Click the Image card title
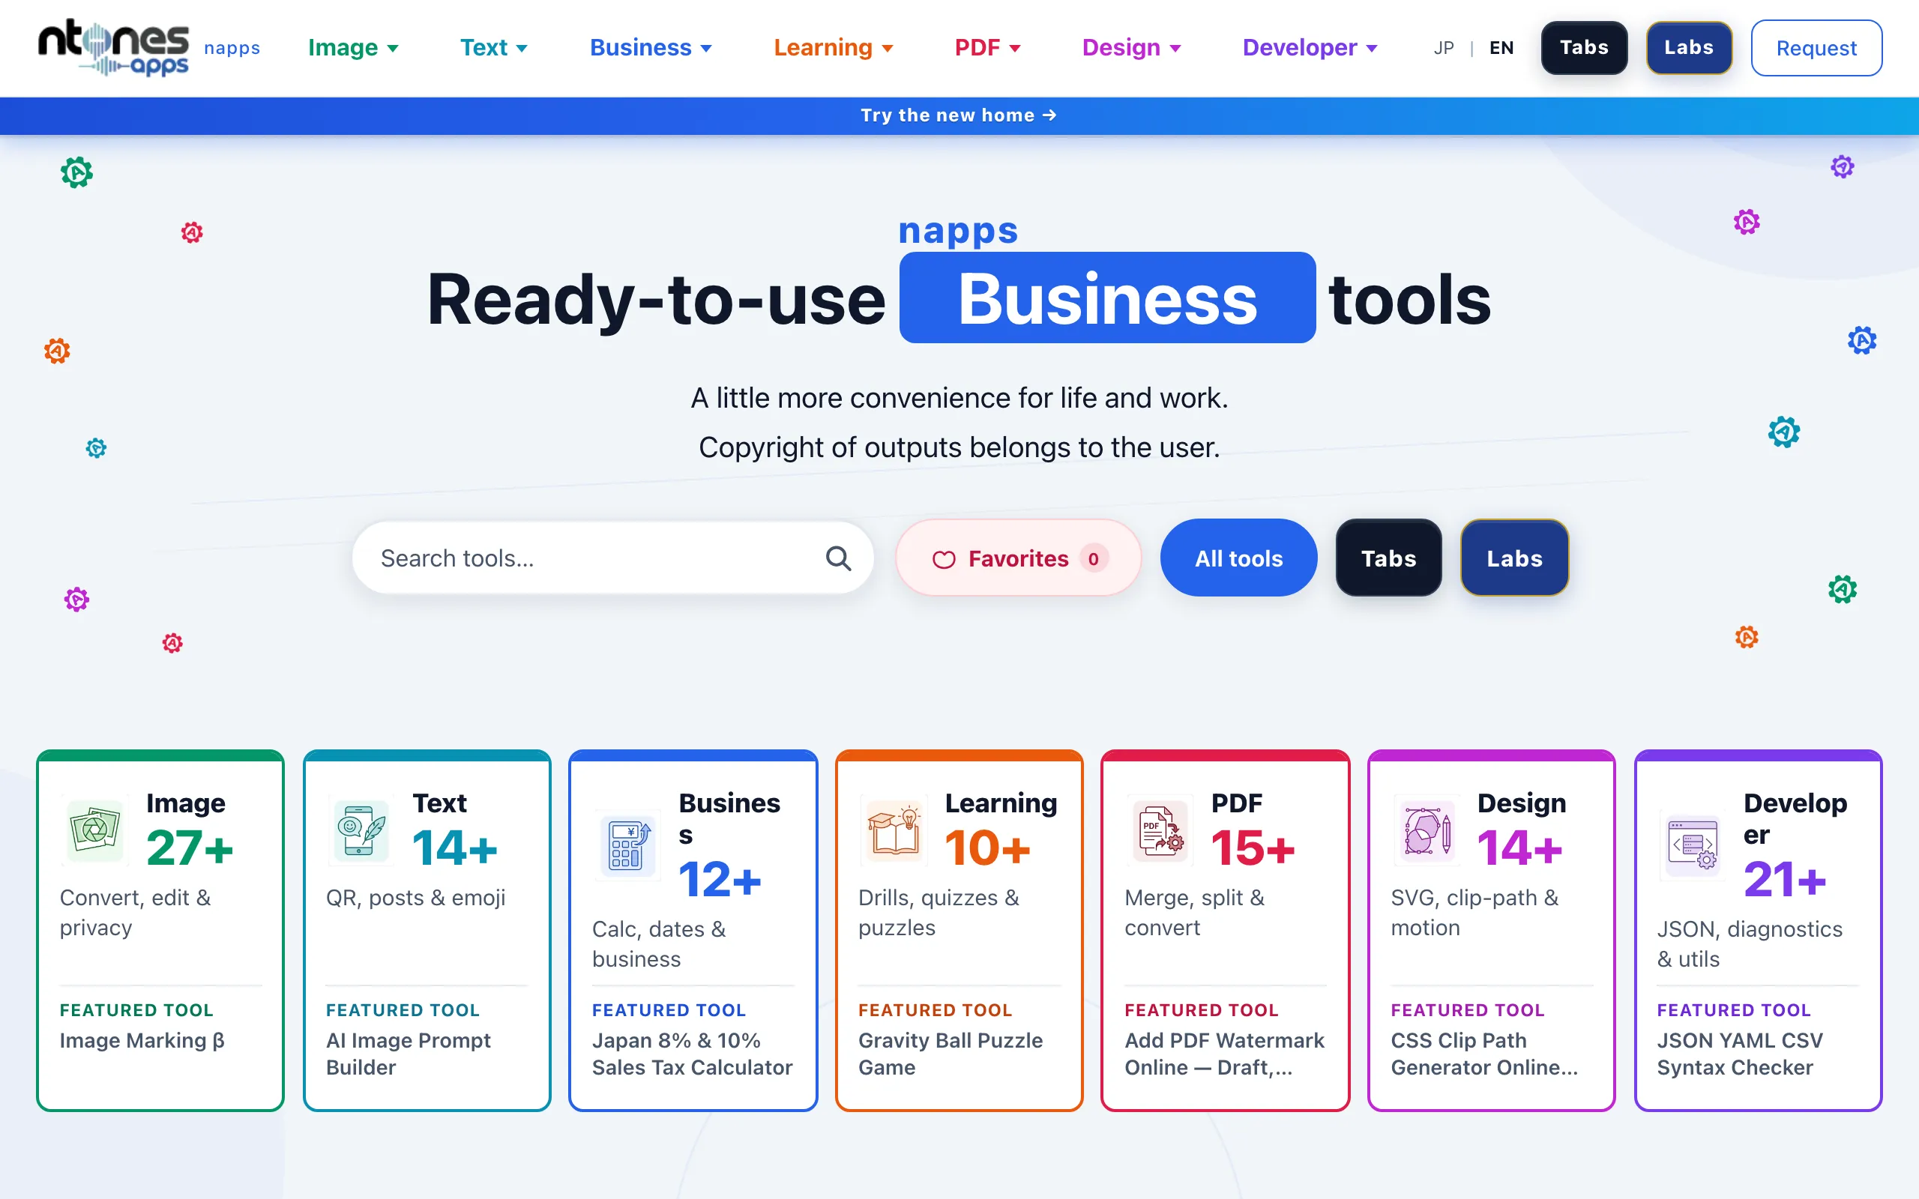This screenshot has height=1199, width=1919. [x=186, y=803]
